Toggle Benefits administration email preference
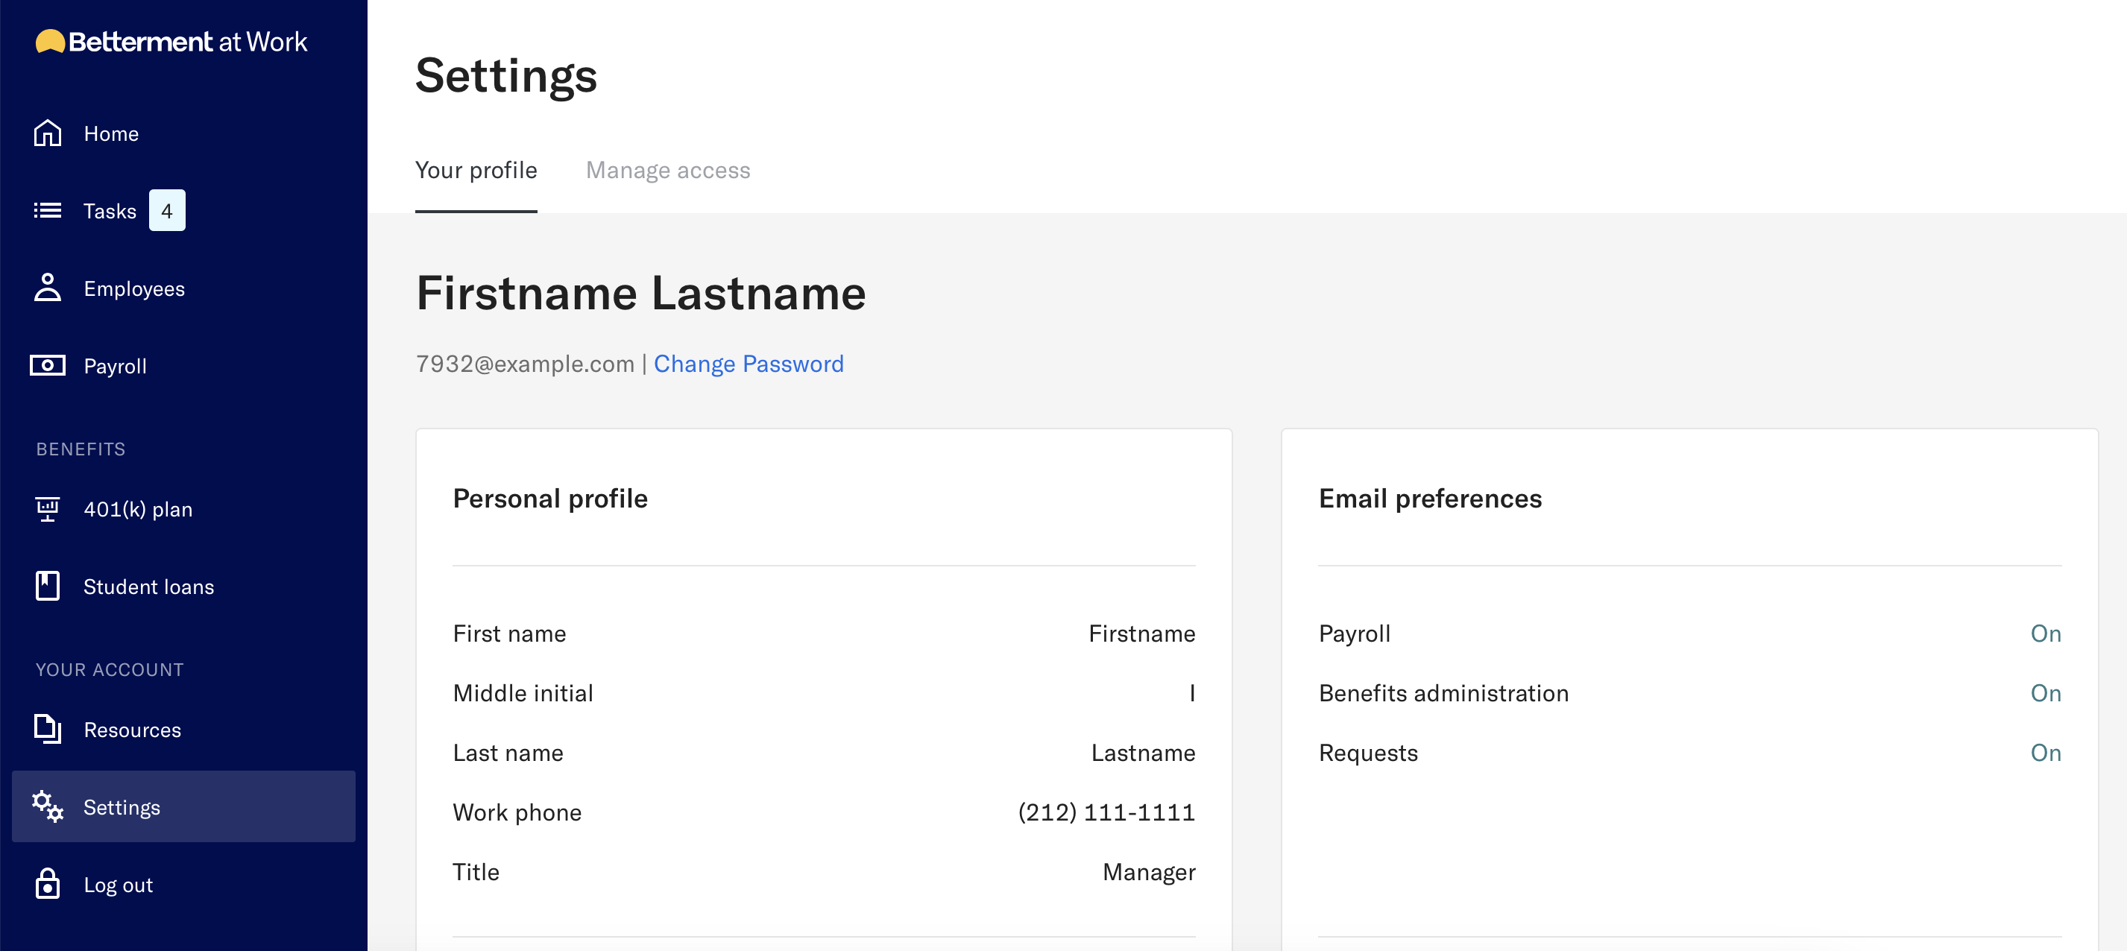Screen dimensions: 2127x951 point(2047,693)
